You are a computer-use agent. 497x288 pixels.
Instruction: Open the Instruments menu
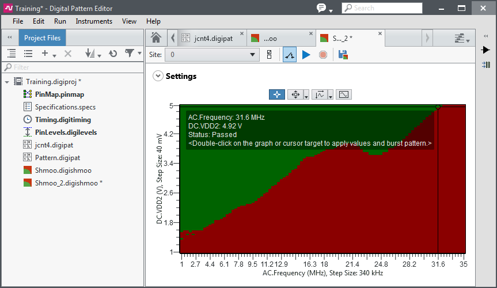(x=94, y=21)
